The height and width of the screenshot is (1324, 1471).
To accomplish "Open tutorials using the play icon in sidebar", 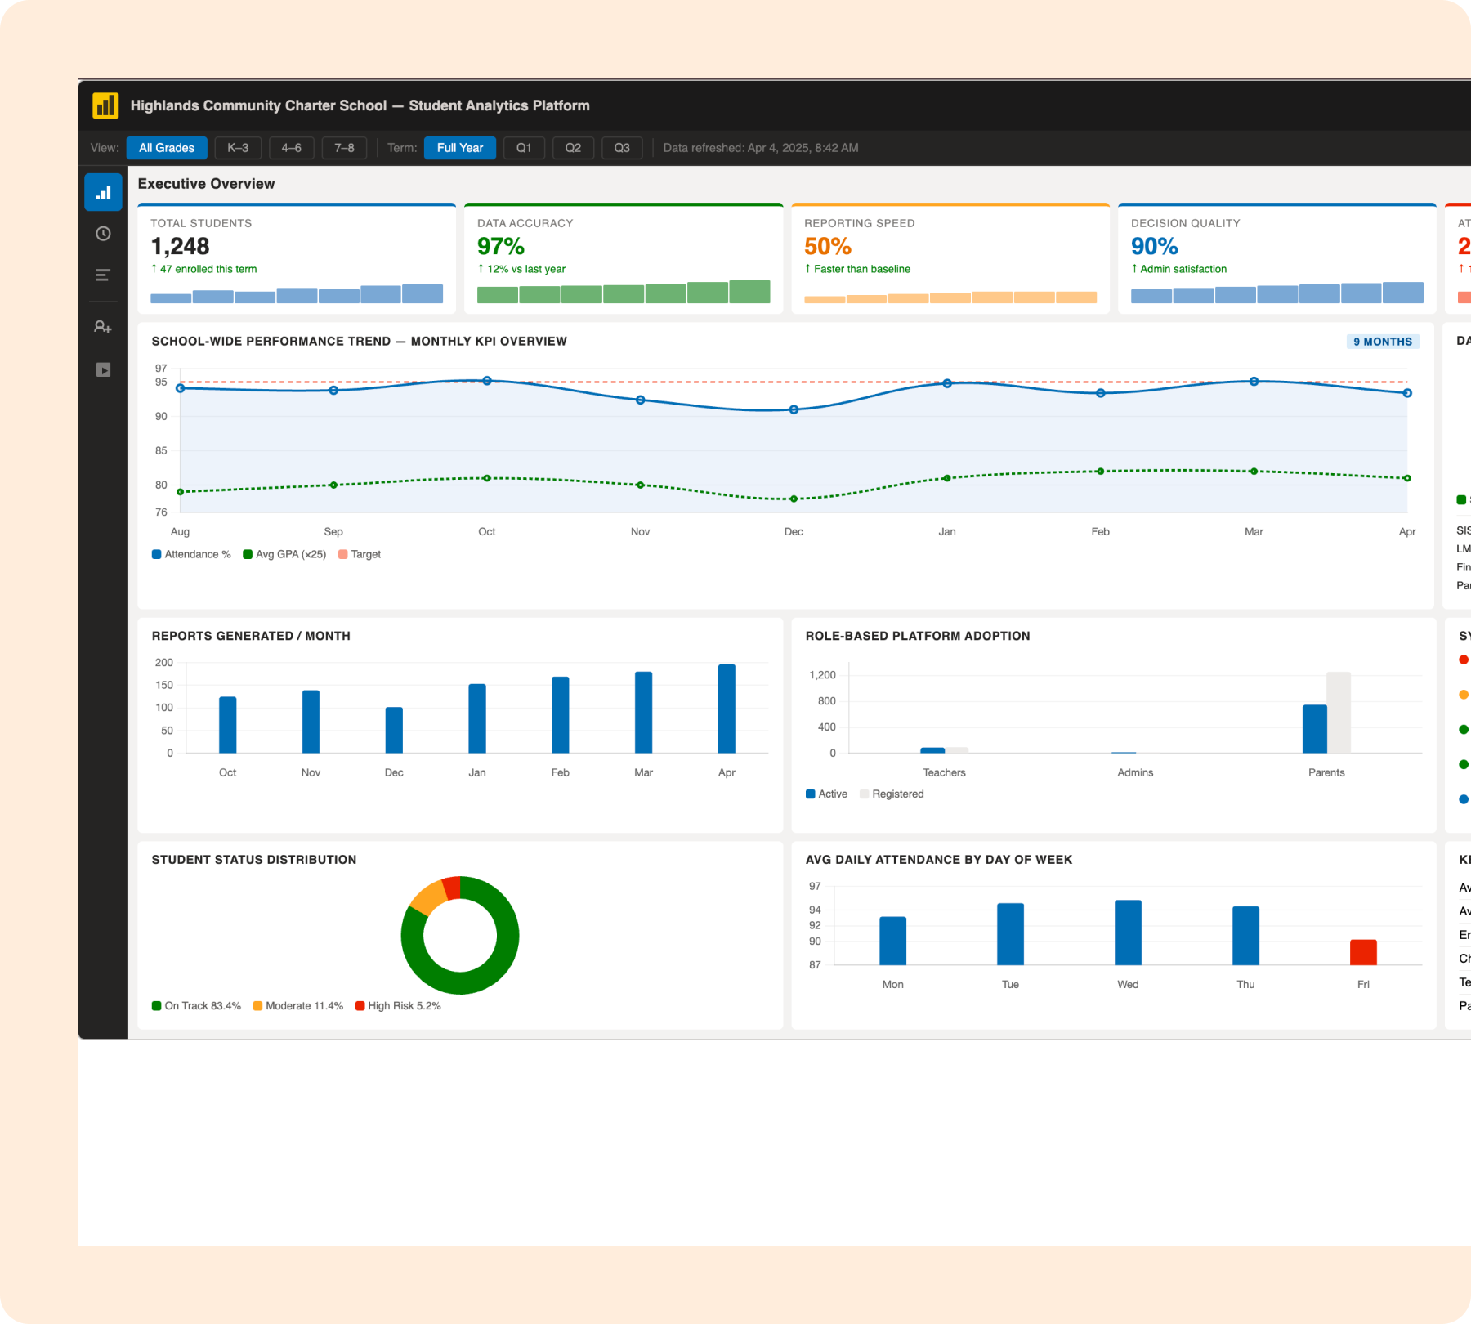I will point(104,369).
